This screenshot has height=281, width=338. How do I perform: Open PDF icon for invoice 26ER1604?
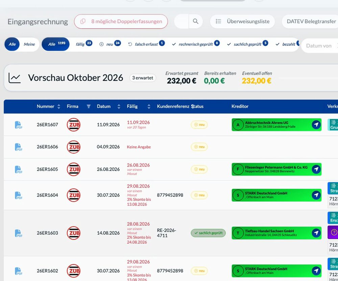point(19,195)
